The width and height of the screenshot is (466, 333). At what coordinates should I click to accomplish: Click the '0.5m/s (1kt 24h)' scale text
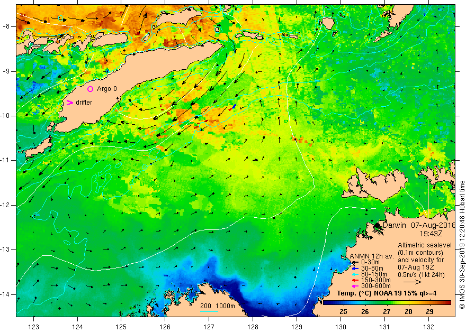tap(421, 275)
